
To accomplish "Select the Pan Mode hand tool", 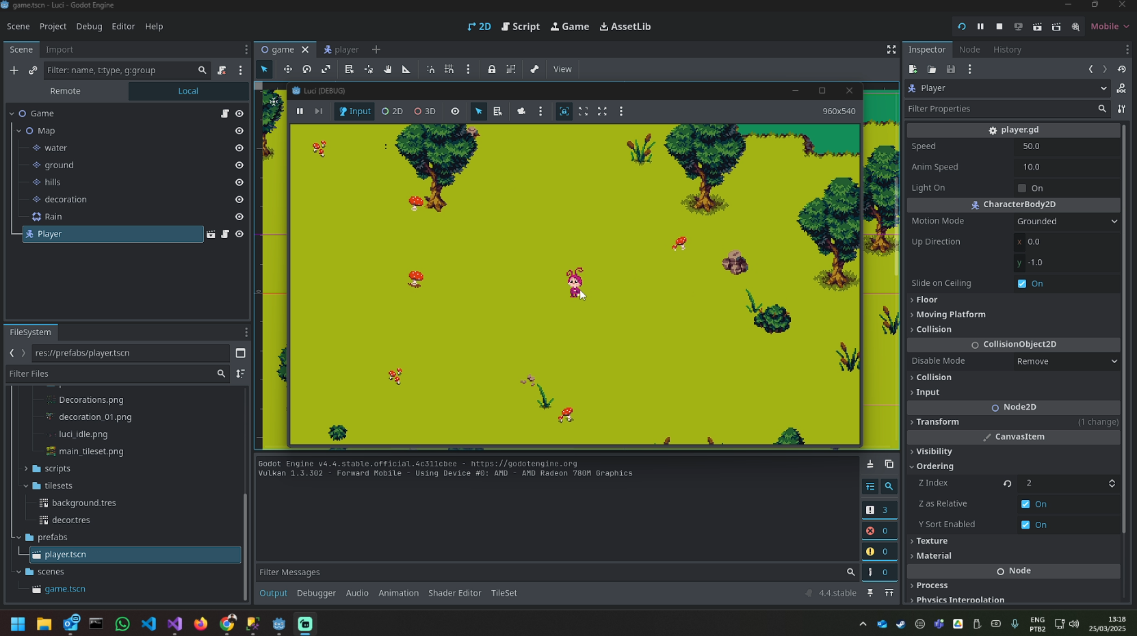I will click(x=387, y=69).
